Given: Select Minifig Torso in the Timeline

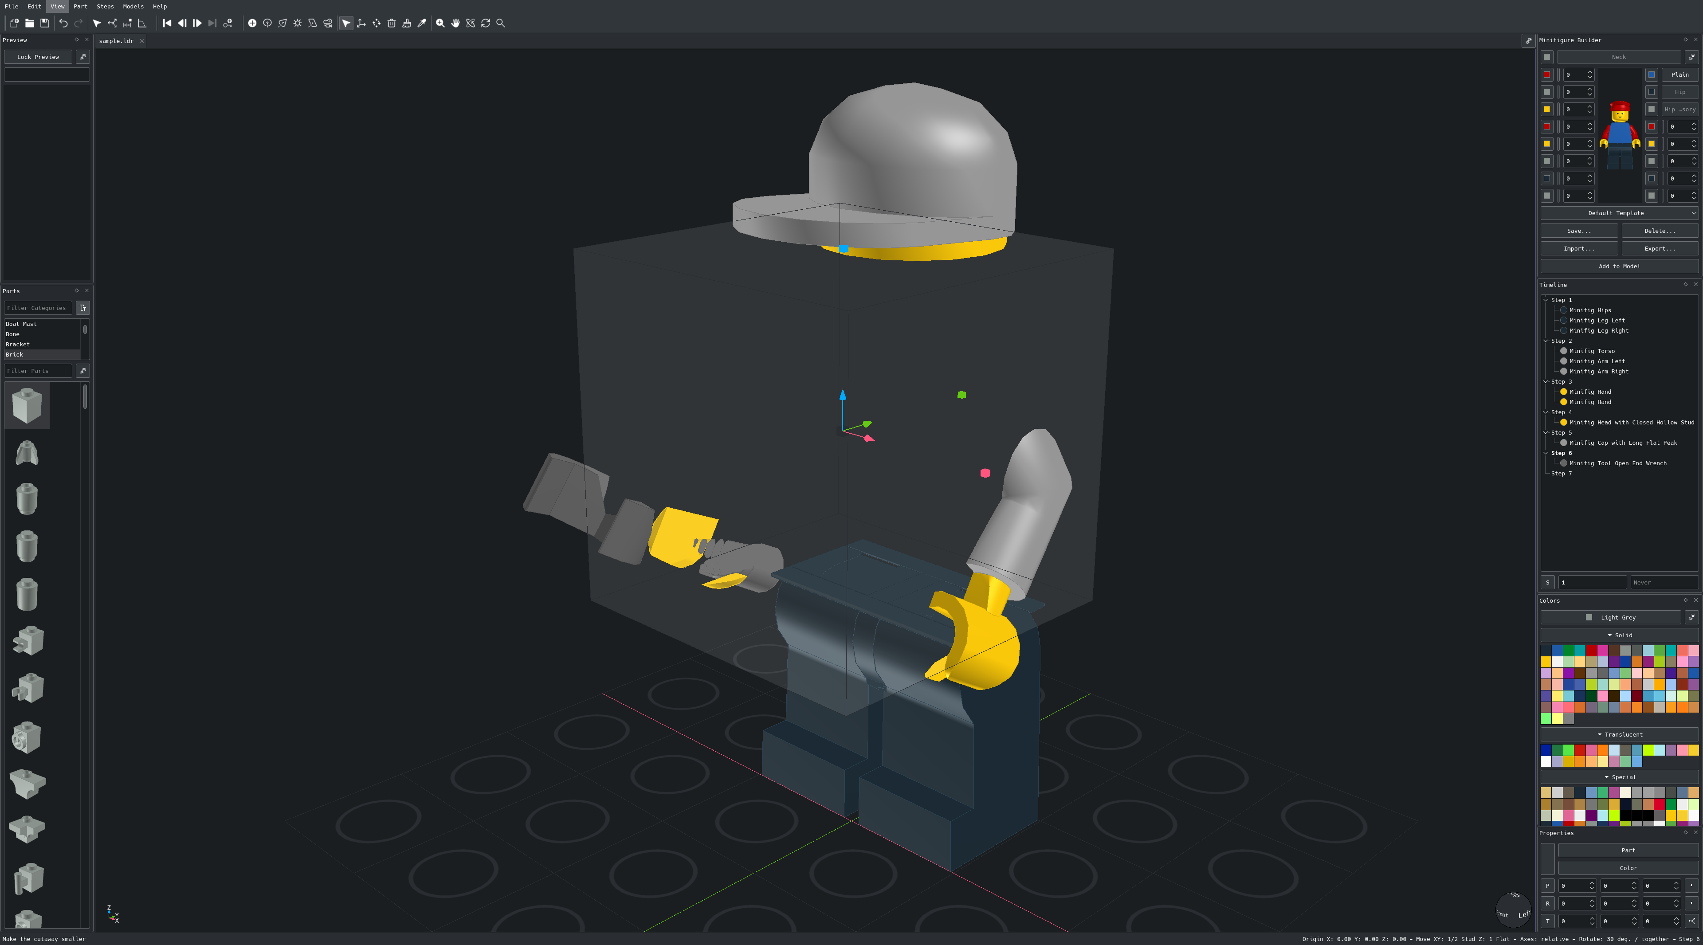Looking at the screenshot, I should point(1591,351).
